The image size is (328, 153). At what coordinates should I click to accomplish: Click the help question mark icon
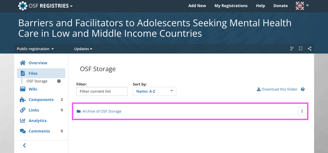(x=303, y=89)
